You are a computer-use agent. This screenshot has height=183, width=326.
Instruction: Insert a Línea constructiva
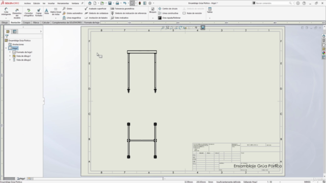coord(168,13)
